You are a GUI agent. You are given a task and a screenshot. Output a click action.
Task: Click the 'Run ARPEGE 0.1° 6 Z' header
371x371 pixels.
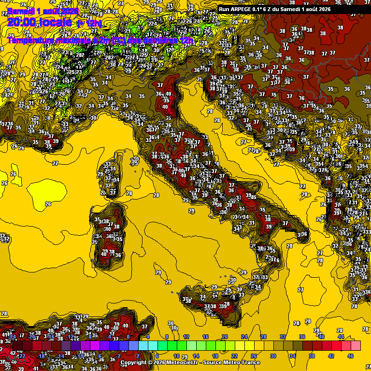[246, 10]
